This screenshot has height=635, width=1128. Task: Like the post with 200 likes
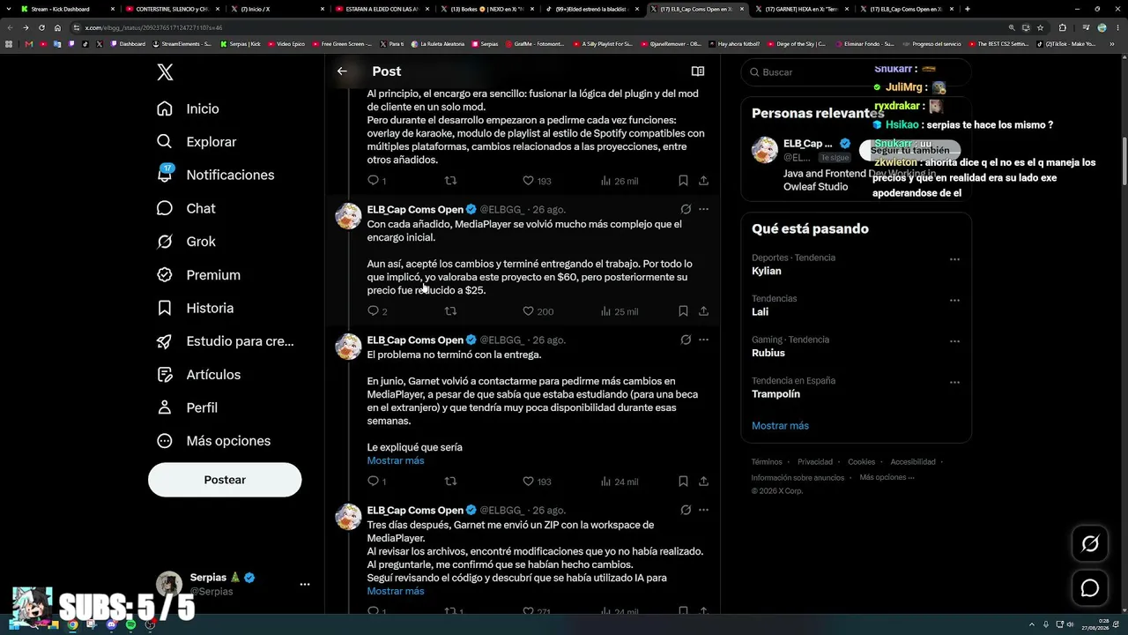[538, 311]
